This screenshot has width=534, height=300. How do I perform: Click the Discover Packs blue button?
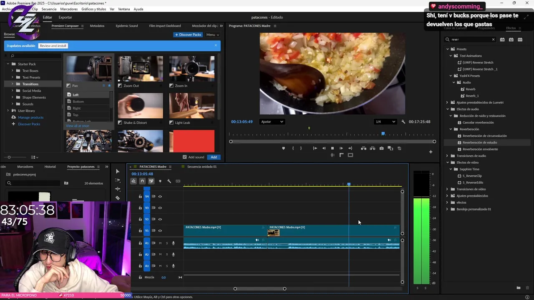188,35
